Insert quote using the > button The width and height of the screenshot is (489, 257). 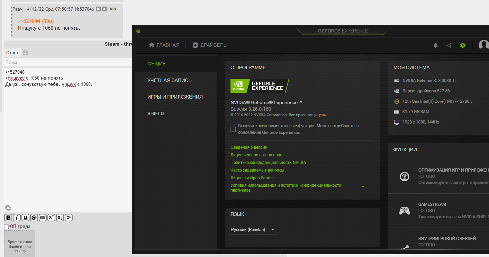coord(69,218)
